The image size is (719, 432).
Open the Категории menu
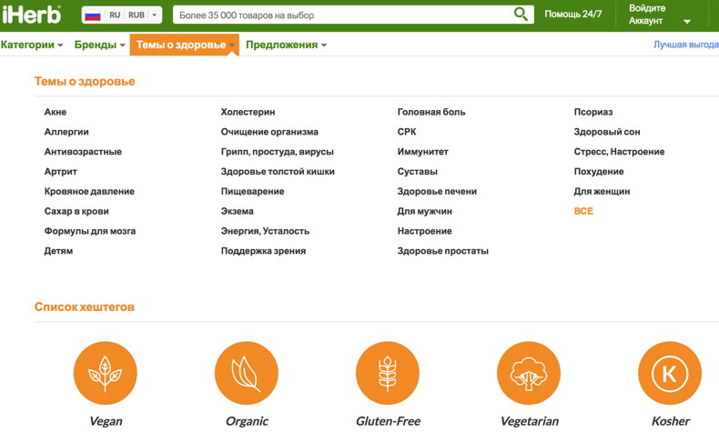(x=32, y=45)
